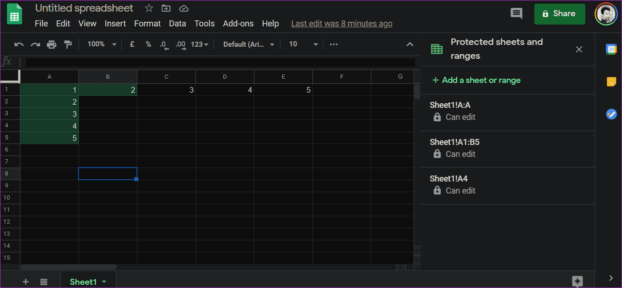
Task: Hide the menus with the up chevron
Action: coord(410,44)
